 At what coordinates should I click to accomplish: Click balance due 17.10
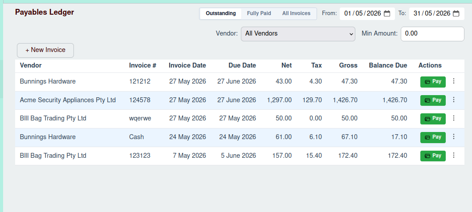click(399, 137)
